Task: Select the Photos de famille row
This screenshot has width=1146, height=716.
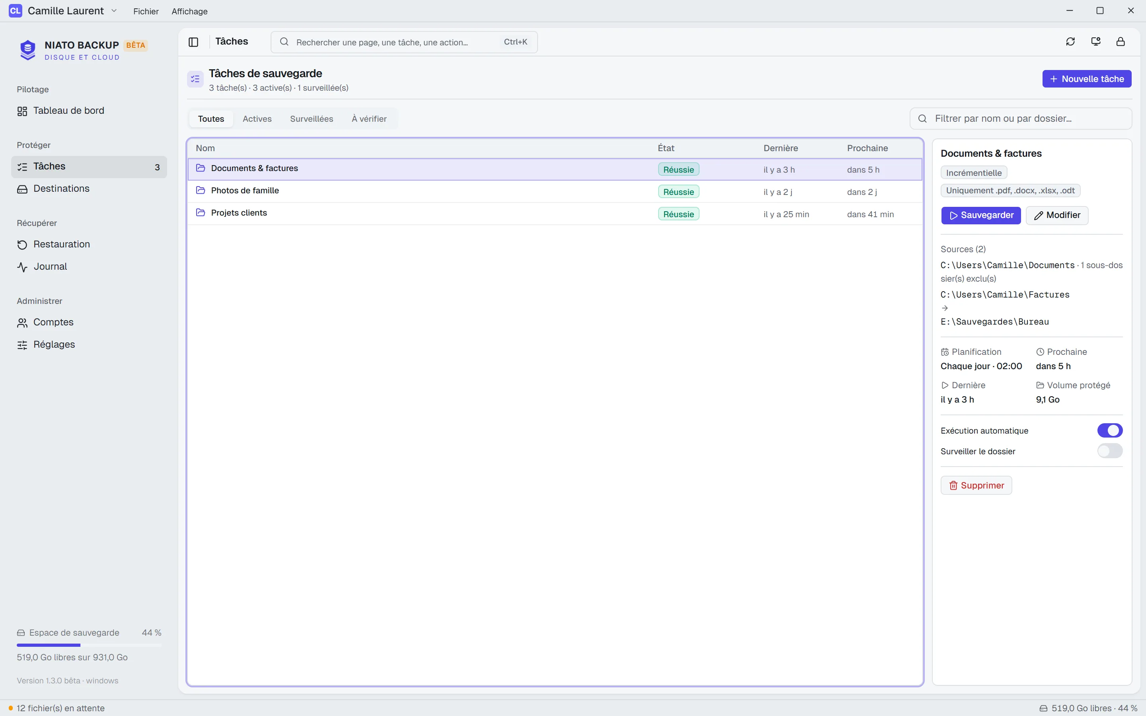Action: [555, 191]
